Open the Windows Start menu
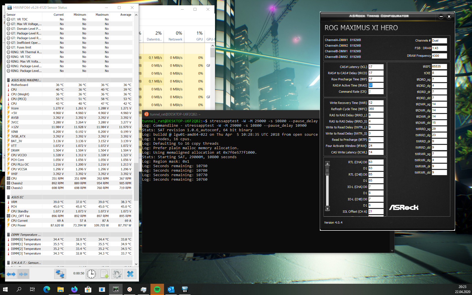Viewport: 472px width, 295px height. (x=5, y=289)
